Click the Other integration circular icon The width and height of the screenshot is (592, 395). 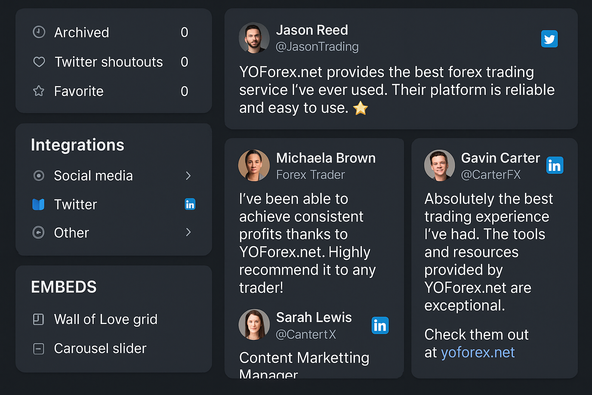[x=39, y=232]
